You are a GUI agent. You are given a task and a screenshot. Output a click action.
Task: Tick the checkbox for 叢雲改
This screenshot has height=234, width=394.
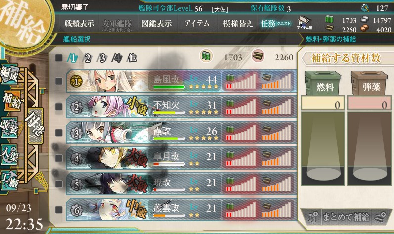pos(59,209)
